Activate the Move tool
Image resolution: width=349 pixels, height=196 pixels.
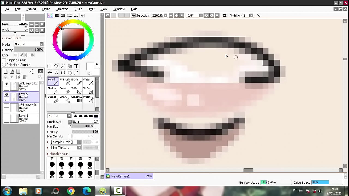[x=50, y=73]
